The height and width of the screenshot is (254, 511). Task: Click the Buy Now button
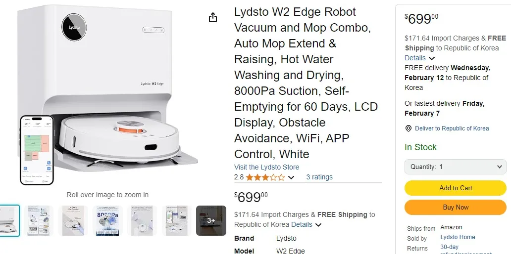(x=455, y=208)
